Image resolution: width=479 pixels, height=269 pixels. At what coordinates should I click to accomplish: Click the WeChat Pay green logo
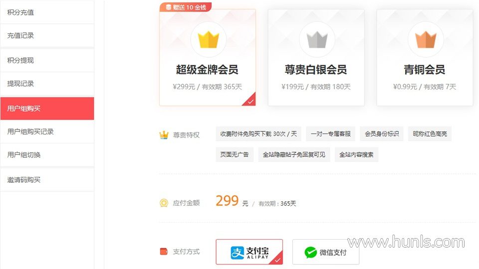pos(311,253)
